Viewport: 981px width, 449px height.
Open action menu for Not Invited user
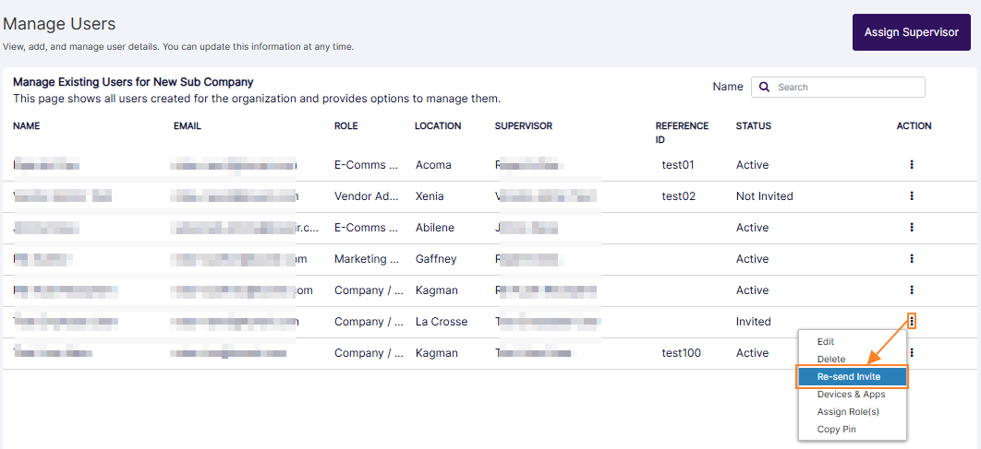pos(912,196)
